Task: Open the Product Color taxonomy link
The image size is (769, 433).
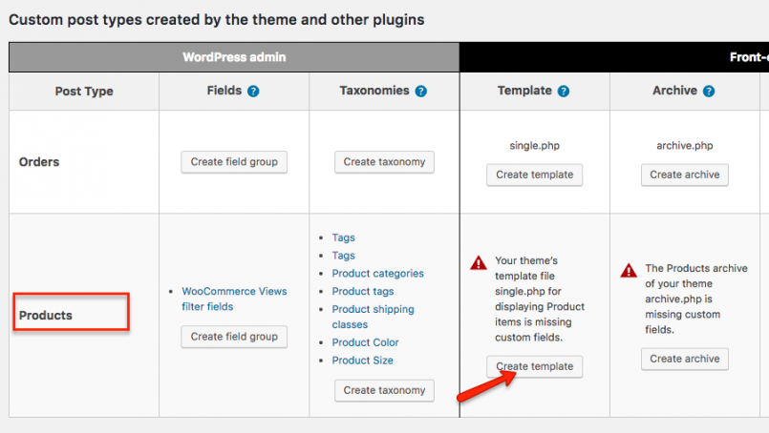Action: click(x=365, y=342)
